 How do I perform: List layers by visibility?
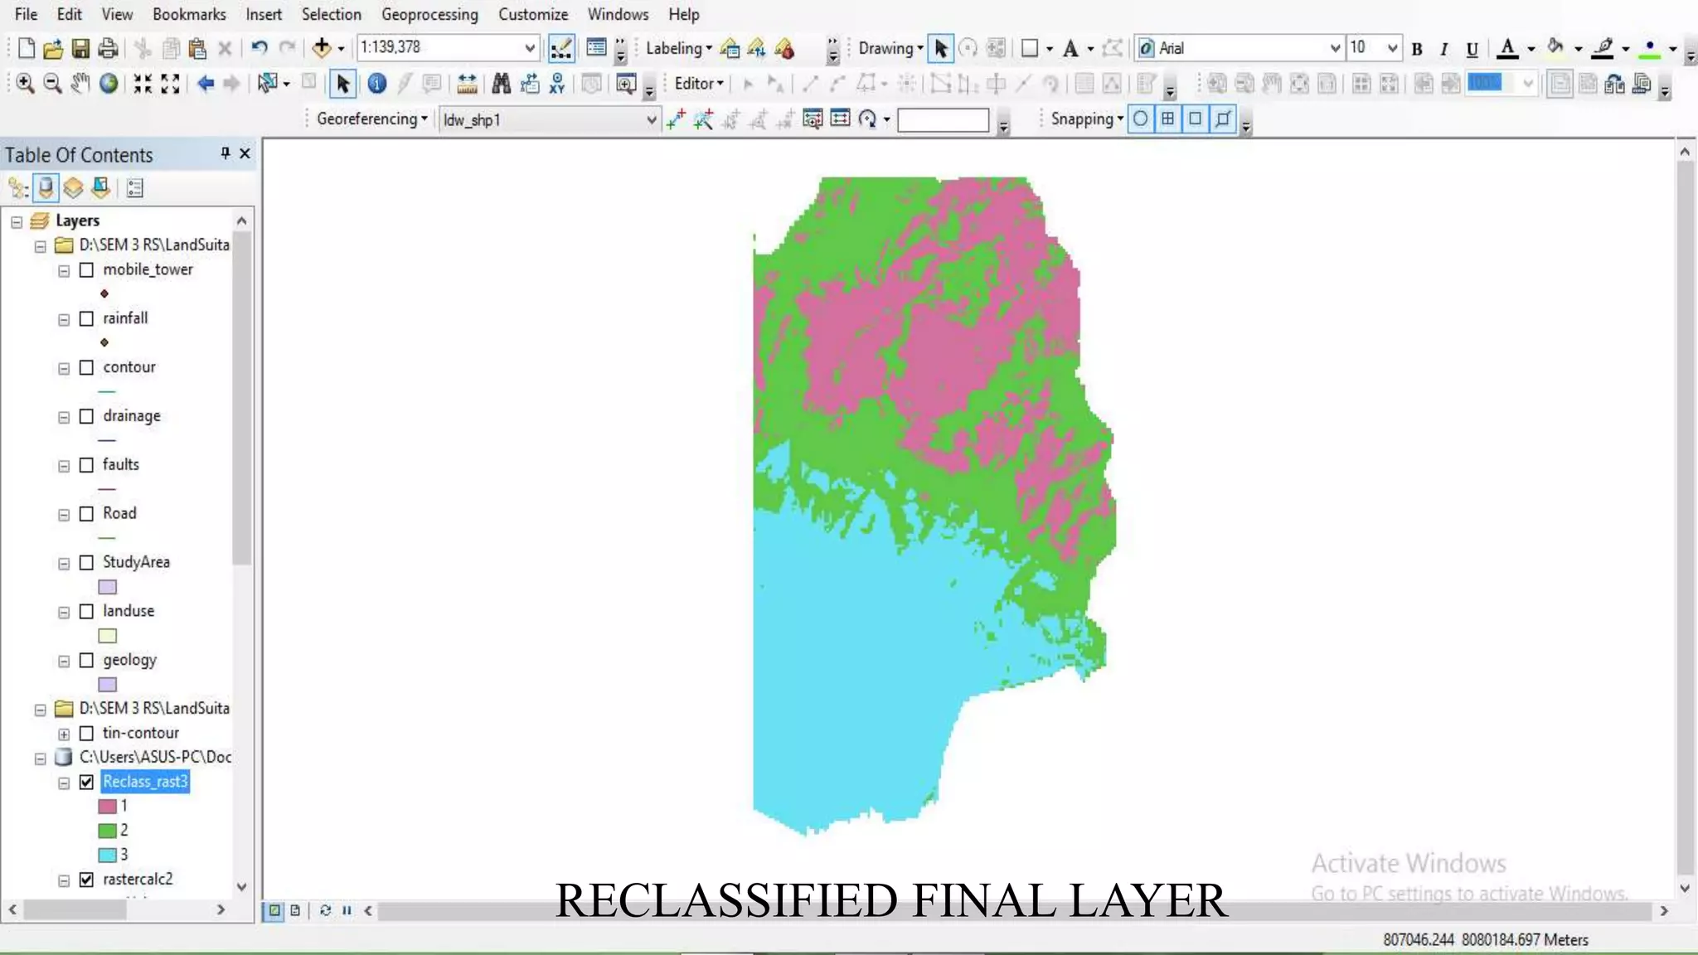click(x=73, y=188)
